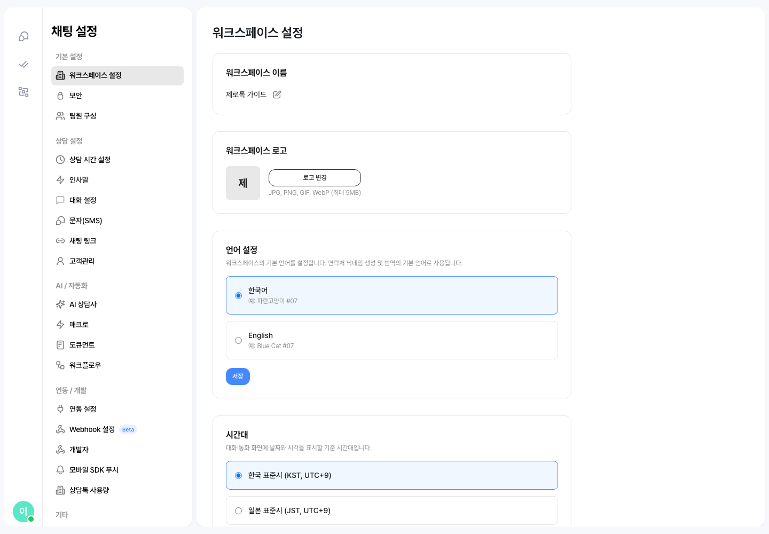This screenshot has height=534, width=769.
Task: Click the speech bubble icon next to 대화 설정
Action: 60,200
